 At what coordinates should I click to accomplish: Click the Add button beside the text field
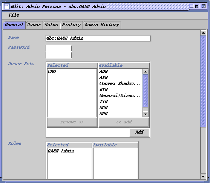point(139,132)
